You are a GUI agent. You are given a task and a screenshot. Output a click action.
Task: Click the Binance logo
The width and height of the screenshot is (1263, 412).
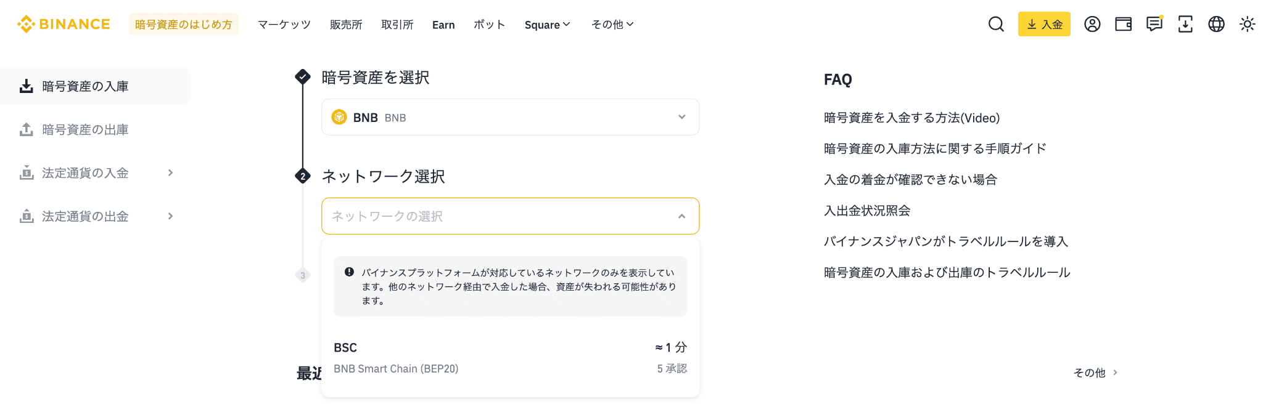click(x=64, y=24)
